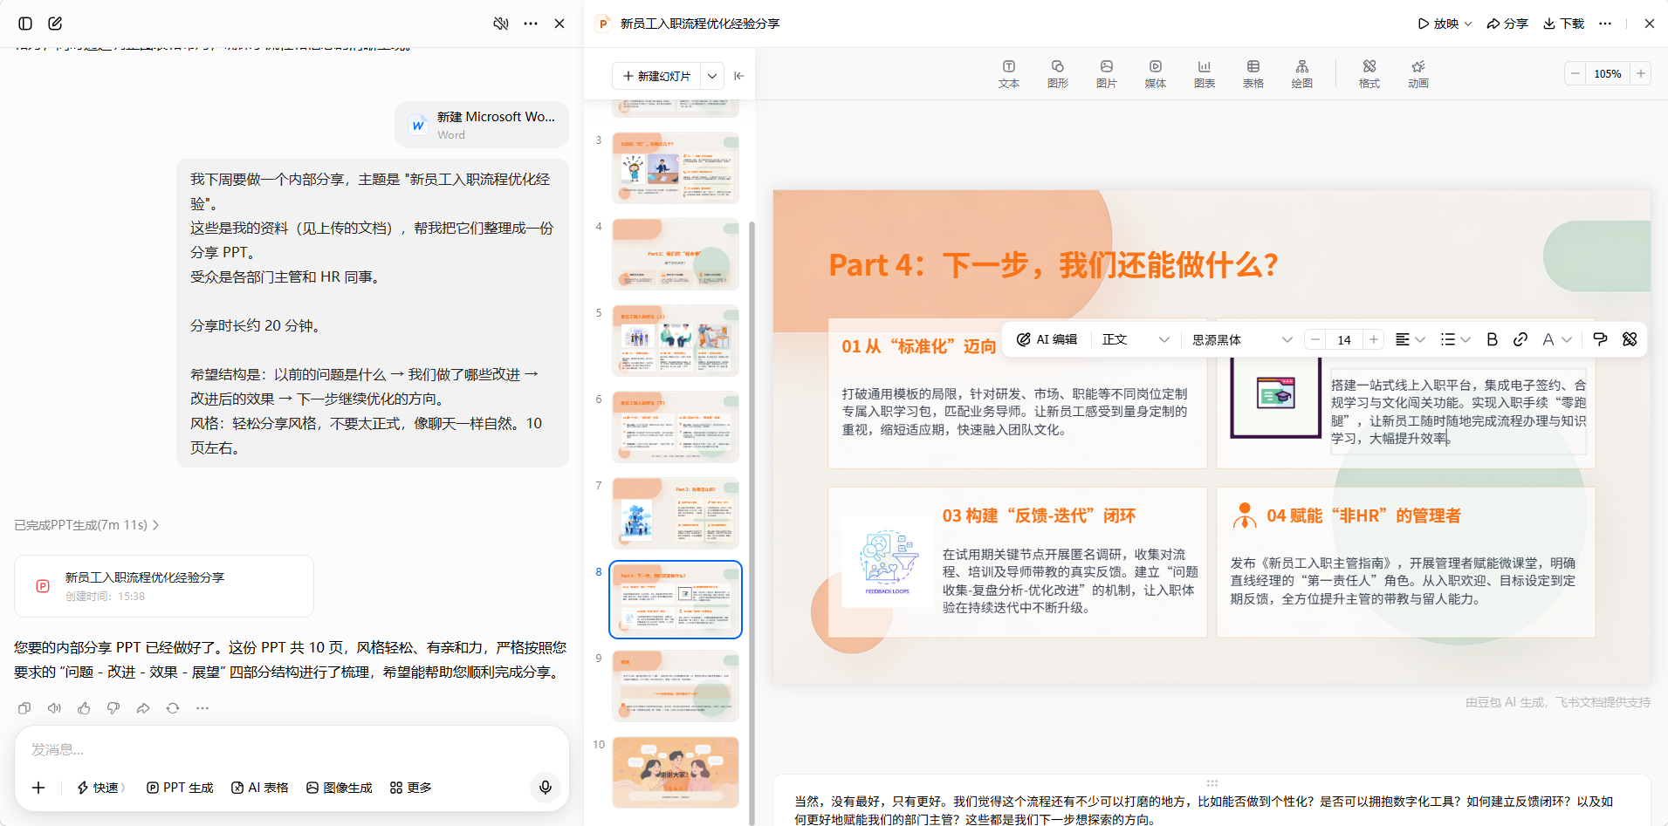
Task: Click the 分享 share button
Action: (1507, 24)
